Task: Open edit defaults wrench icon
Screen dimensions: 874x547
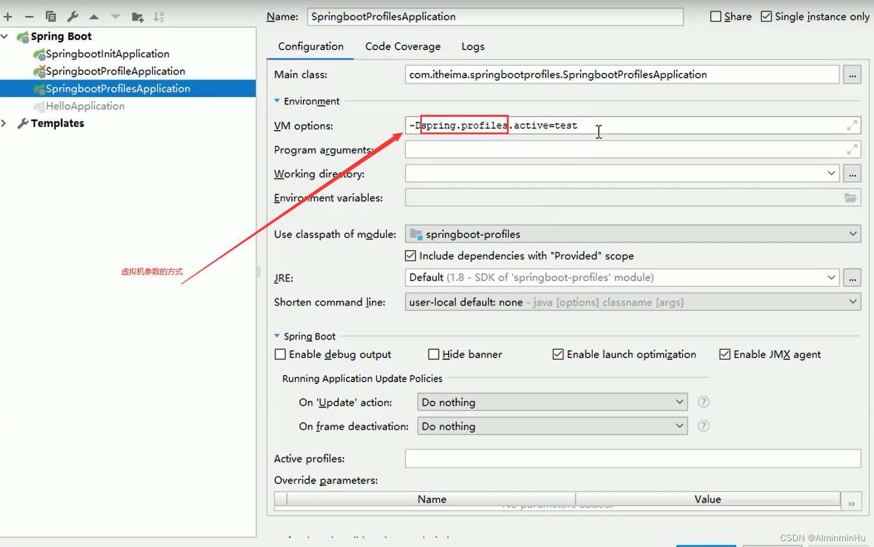Action: tap(72, 17)
